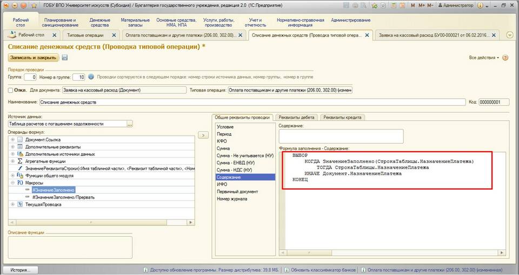Click the calculator icon in title bar

click(393, 5)
